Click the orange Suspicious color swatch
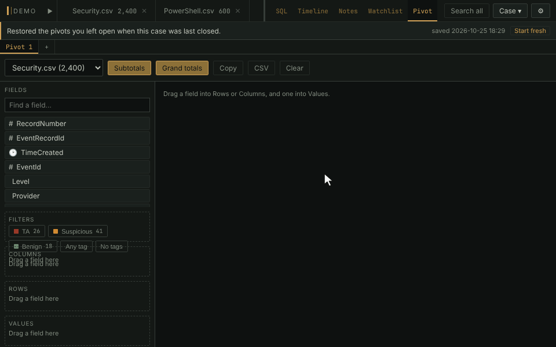This screenshot has width=556, height=347. coord(56,231)
